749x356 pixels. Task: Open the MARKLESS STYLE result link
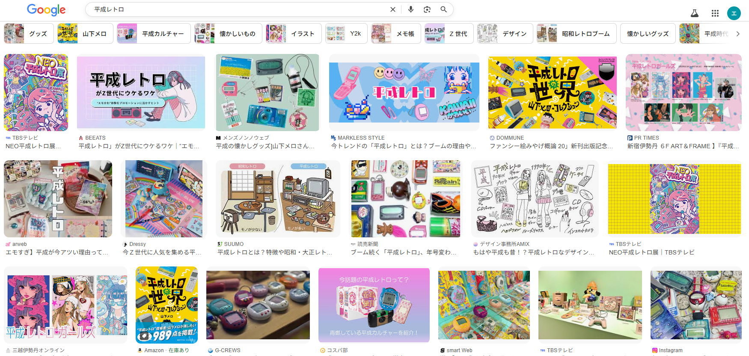point(404,146)
